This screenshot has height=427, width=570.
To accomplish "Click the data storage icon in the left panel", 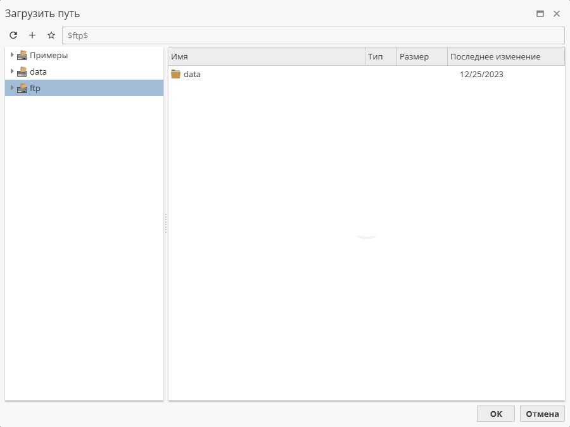I will click(22, 71).
